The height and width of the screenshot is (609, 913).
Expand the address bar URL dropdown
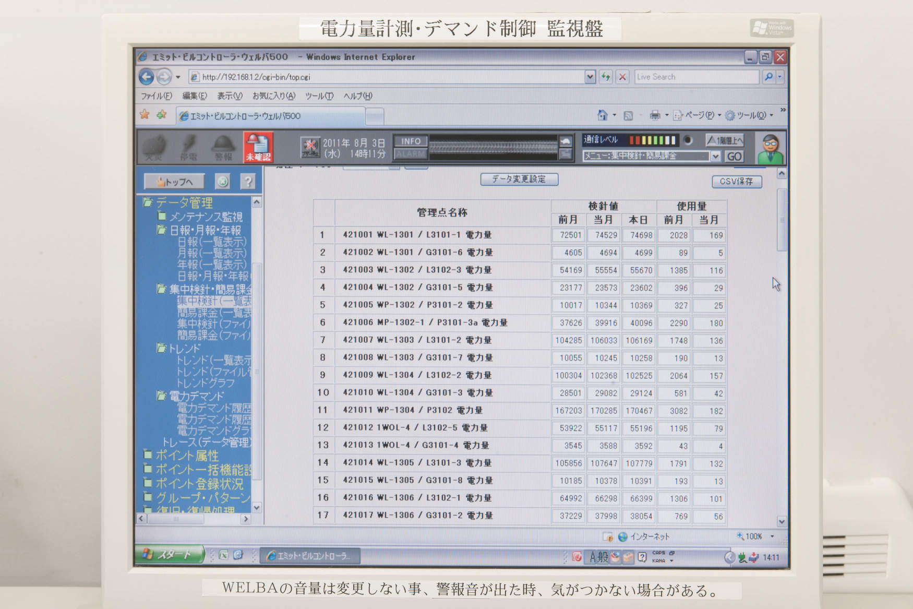pyautogui.click(x=590, y=77)
